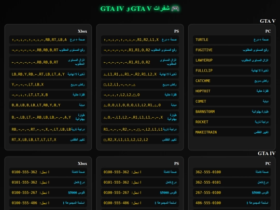The width and height of the screenshot is (280, 210).
Task: Click the PS code △,L1,R1,△,R1,←,R2,R1,L2,X
Action: 130,74
